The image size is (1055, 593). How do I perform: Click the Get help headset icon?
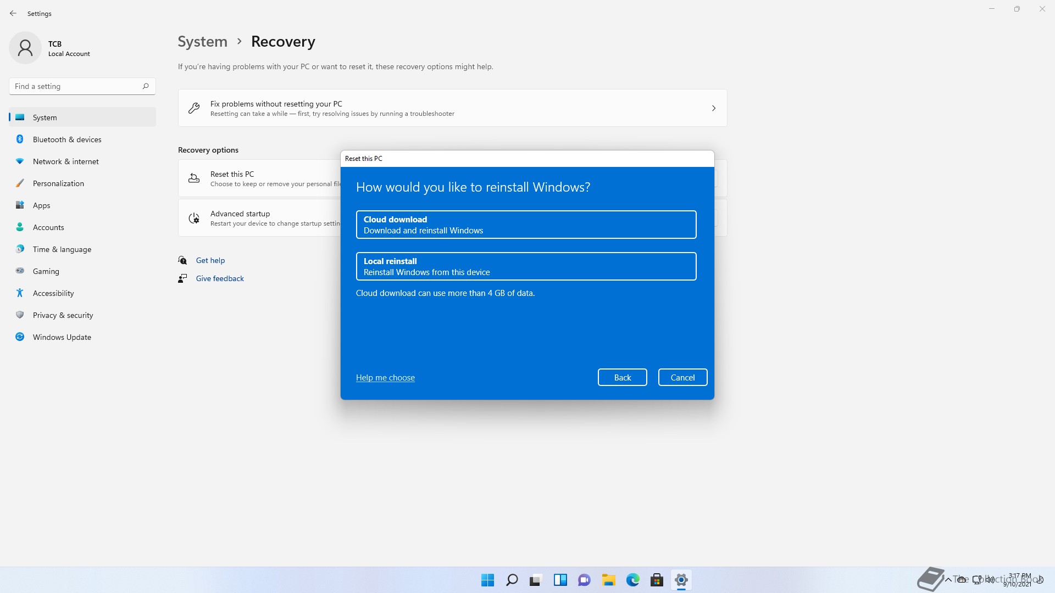(182, 260)
